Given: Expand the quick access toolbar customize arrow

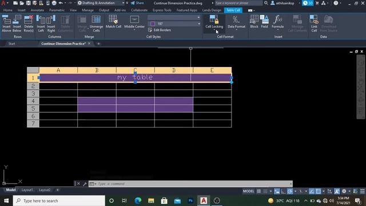Looking at the screenshot, I should 127,3.
